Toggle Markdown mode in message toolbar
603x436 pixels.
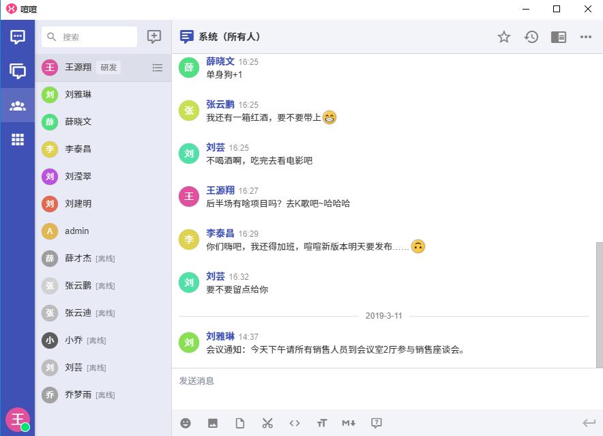[x=349, y=423]
